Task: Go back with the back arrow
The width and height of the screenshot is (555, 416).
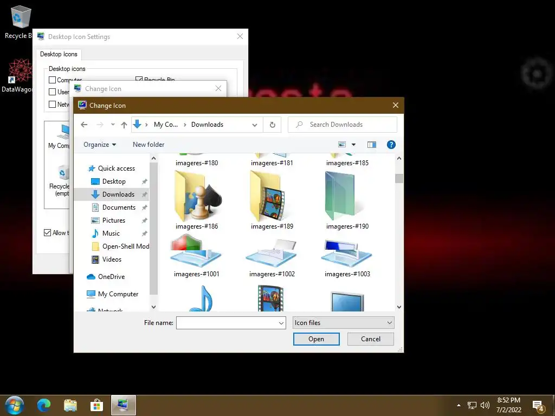Action: pos(84,125)
